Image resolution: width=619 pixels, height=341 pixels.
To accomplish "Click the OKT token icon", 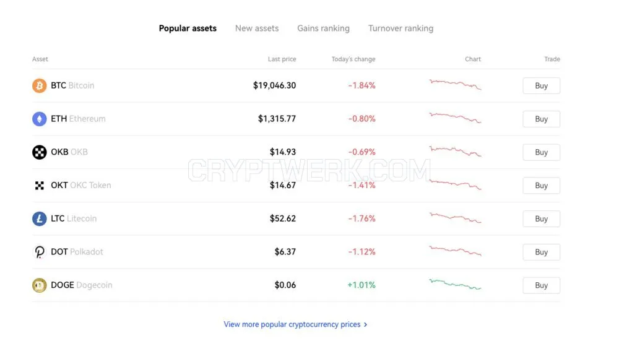I will pyautogui.click(x=39, y=186).
